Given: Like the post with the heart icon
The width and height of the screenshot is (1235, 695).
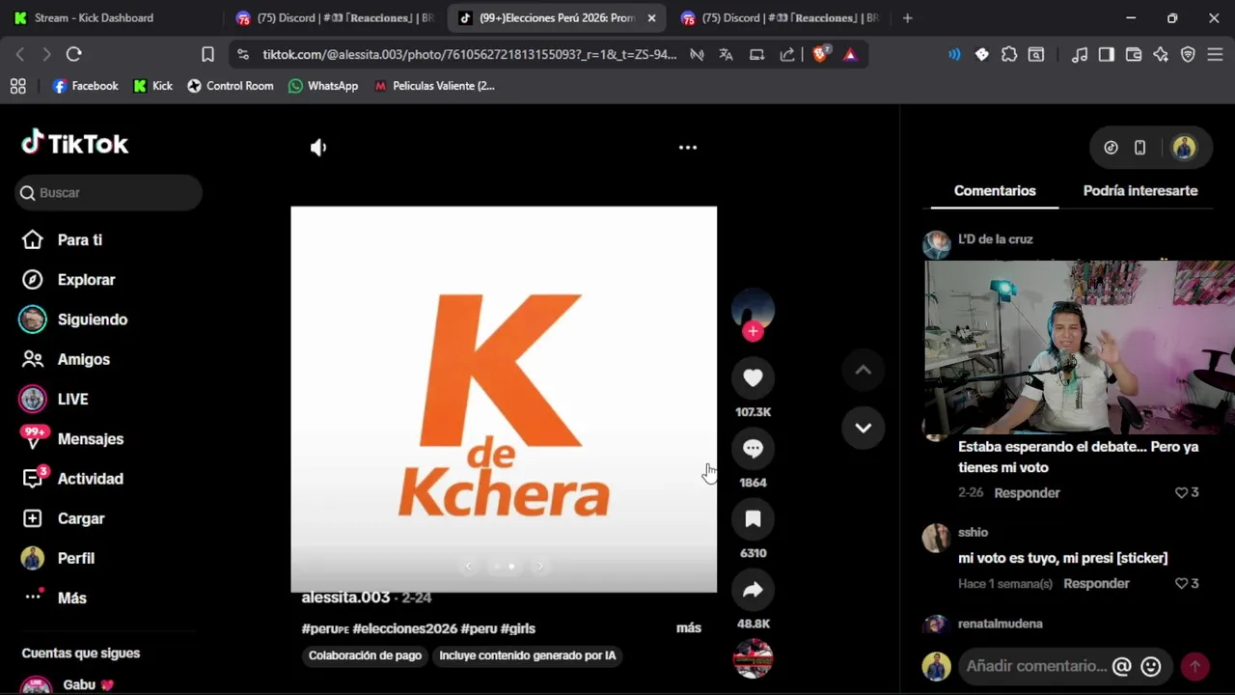Looking at the screenshot, I should [x=753, y=378].
